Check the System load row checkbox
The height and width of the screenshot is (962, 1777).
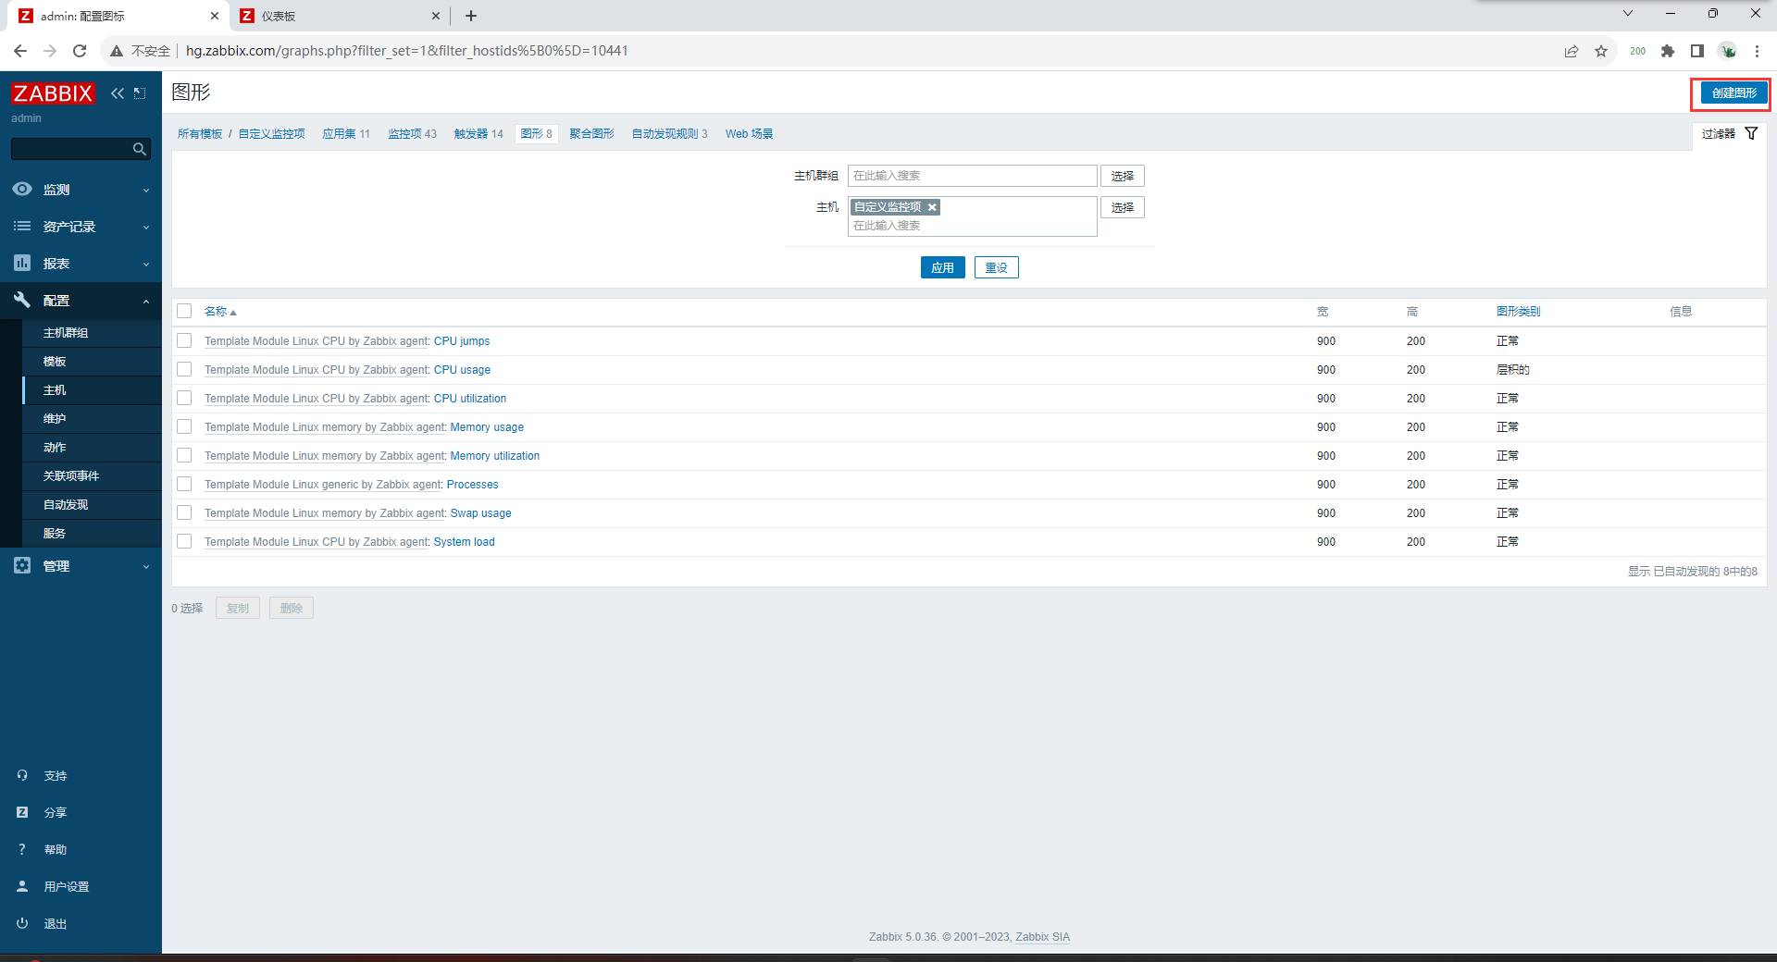pyautogui.click(x=184, y=541)
